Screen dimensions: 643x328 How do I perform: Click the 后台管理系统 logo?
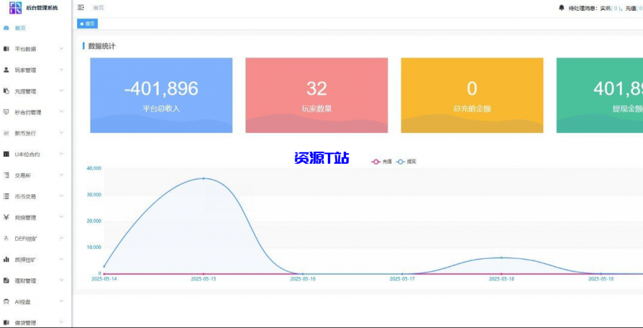(x=16, y=8)
